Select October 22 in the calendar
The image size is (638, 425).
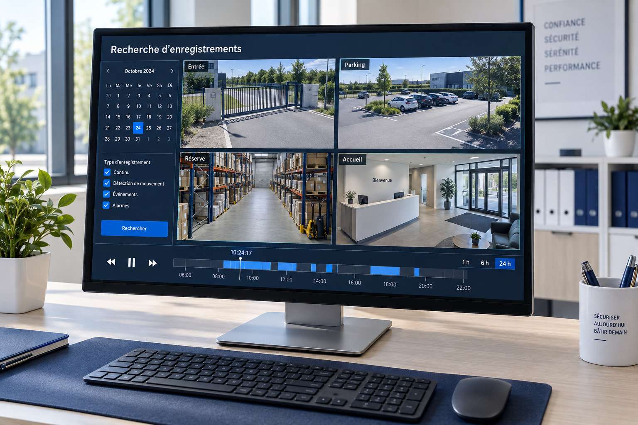(x=118, y=128)
